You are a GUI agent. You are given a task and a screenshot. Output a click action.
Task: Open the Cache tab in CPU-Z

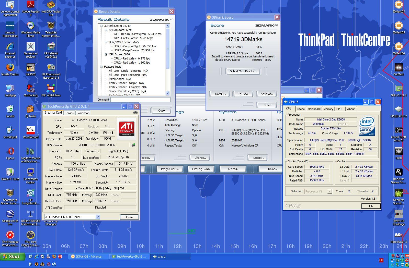pos(301,109)
